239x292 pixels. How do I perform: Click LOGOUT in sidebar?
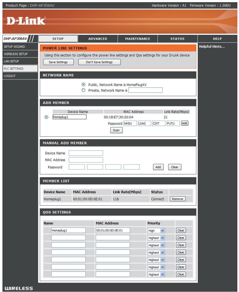coord(20,76)
